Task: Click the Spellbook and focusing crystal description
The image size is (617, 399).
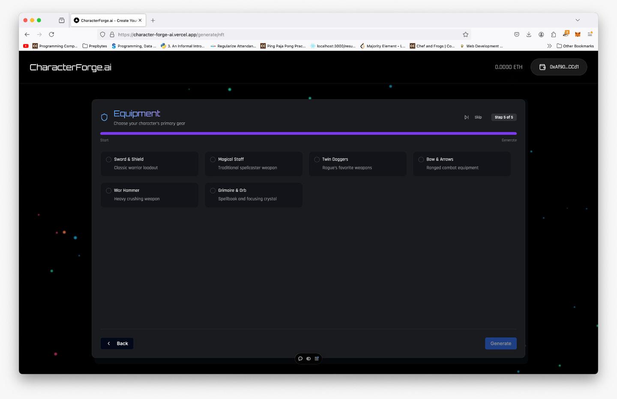Action: (x=247, y=199)
